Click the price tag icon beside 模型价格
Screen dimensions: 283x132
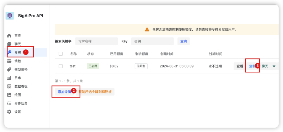point(9,69)
